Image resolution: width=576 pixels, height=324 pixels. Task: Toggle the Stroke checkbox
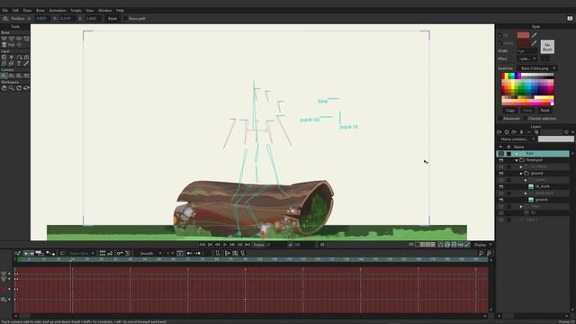(x=500, y=43)
